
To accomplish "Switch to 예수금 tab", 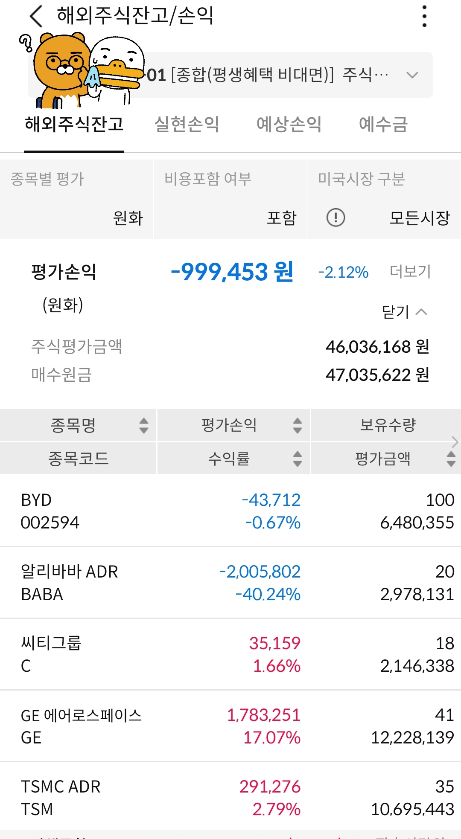I will pos(383,124).
